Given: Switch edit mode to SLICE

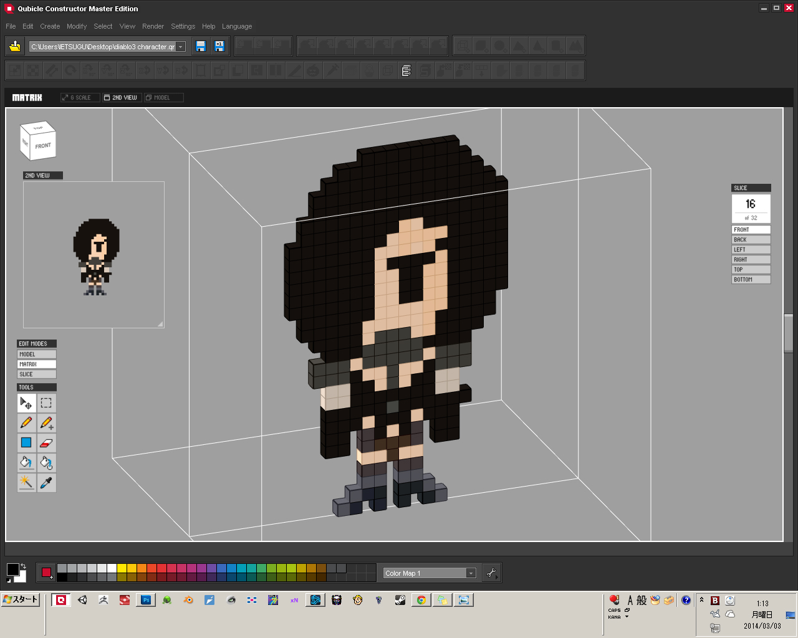Looking at the screenshot, I should tap(37, 374).
